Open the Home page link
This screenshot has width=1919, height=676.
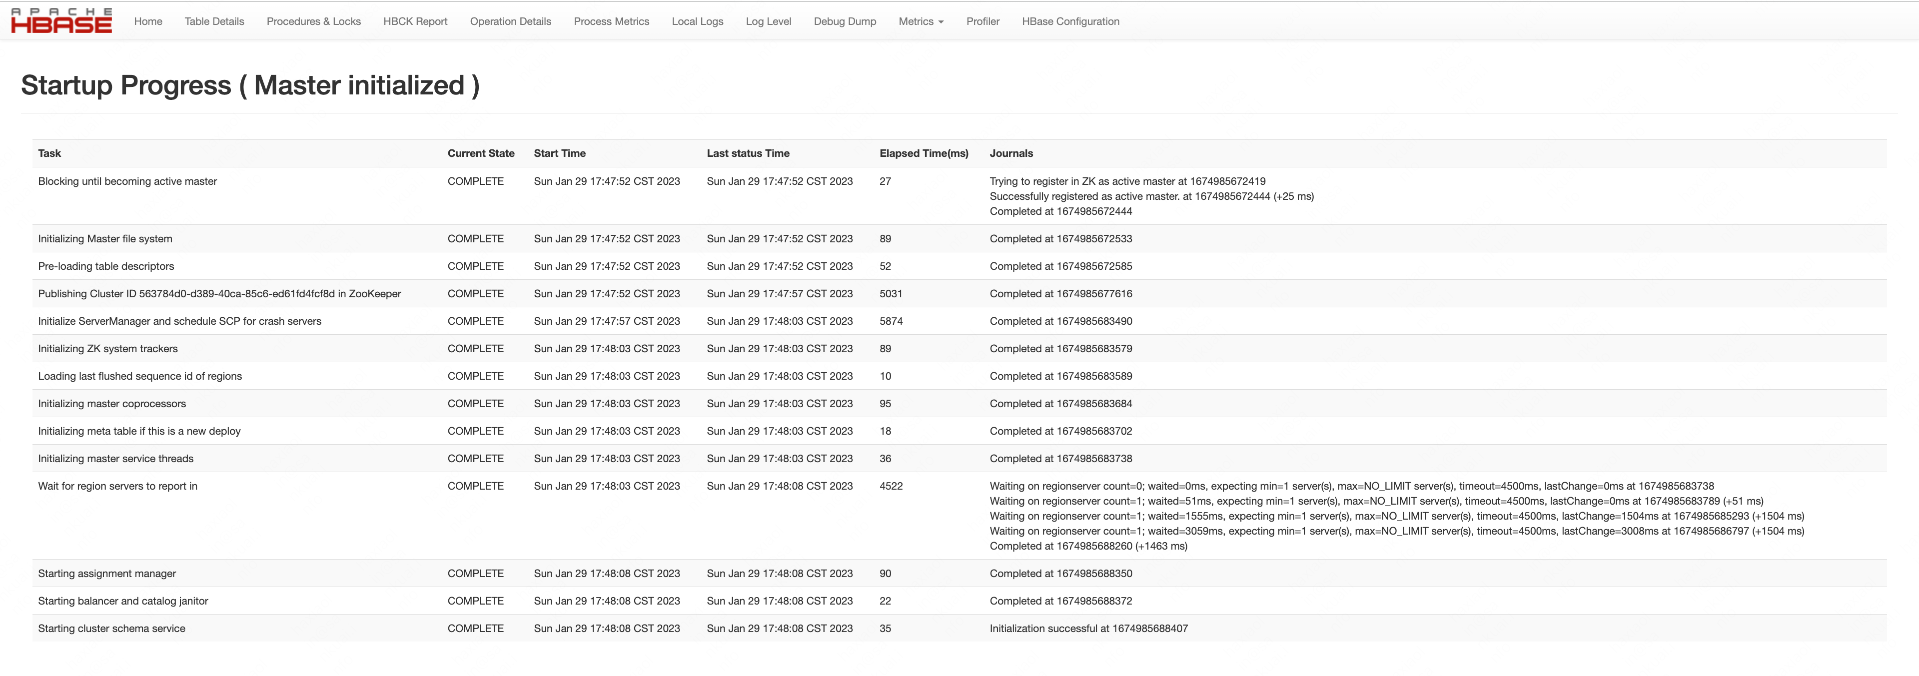tap(147, 21)
